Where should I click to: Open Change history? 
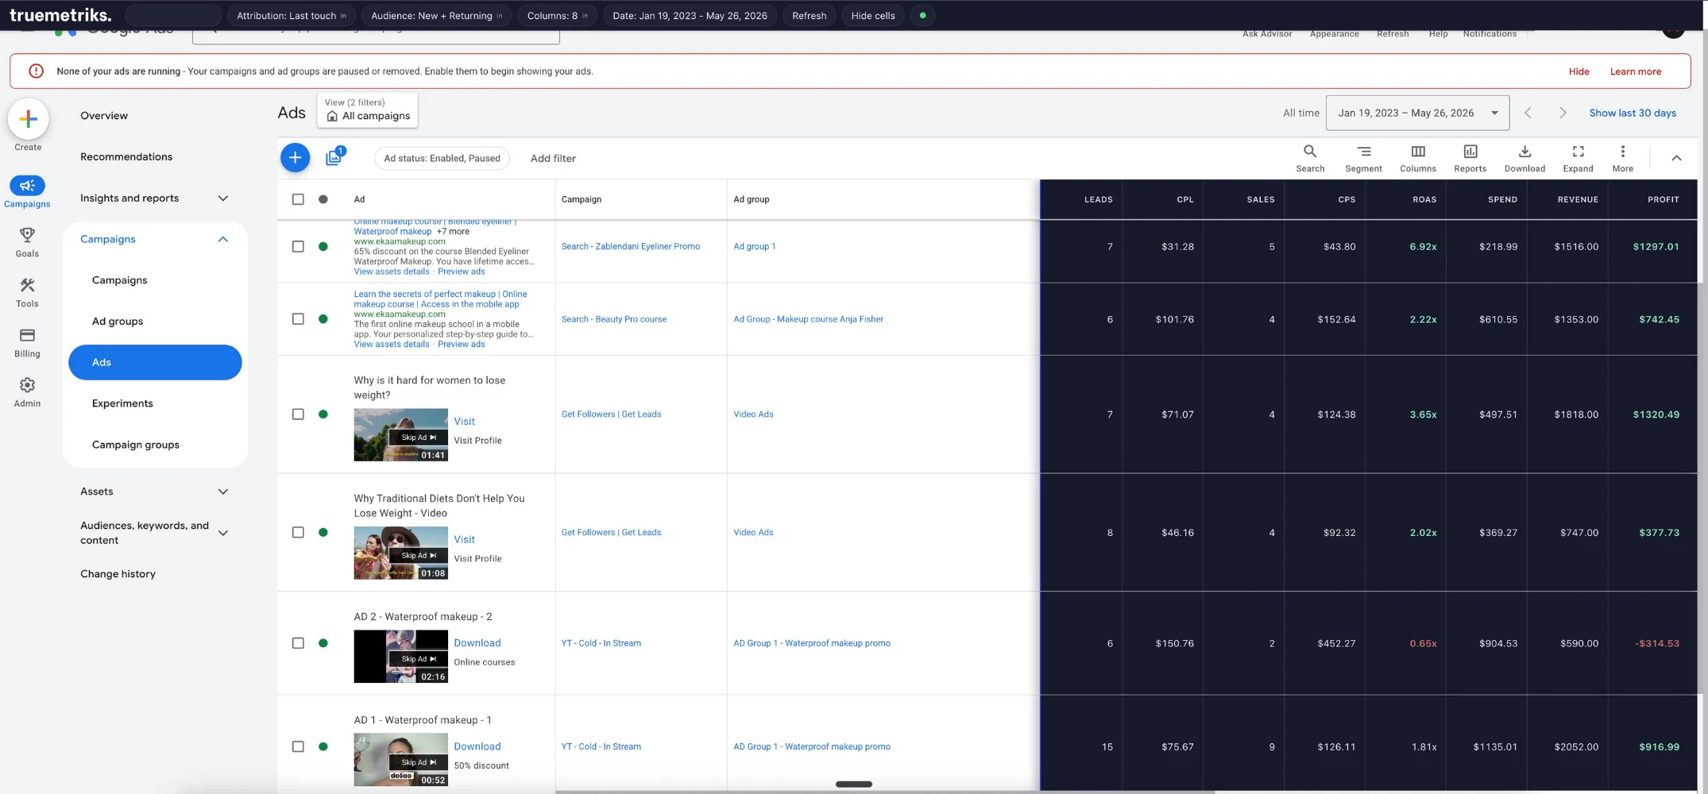[118, 574]
